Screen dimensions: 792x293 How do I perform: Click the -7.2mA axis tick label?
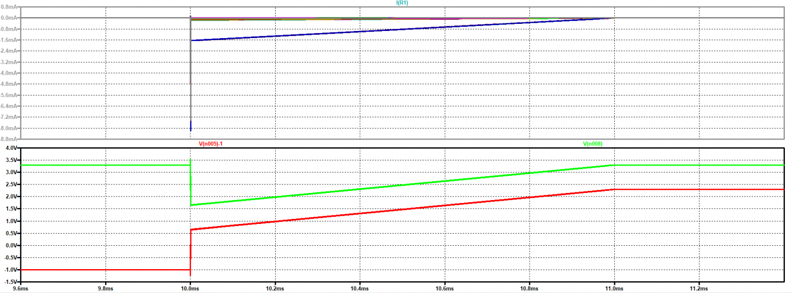click(9, 117)
